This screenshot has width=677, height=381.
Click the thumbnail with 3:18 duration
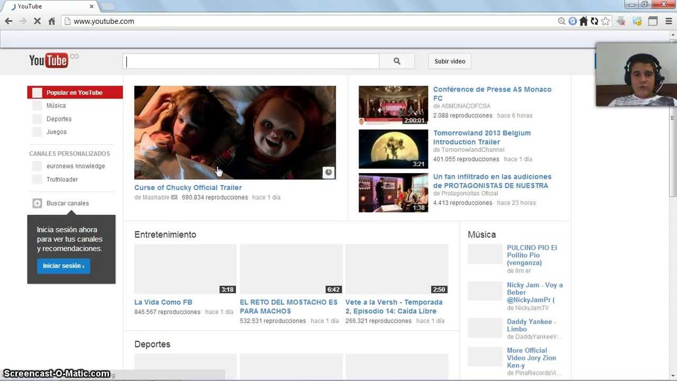[186, 269]
